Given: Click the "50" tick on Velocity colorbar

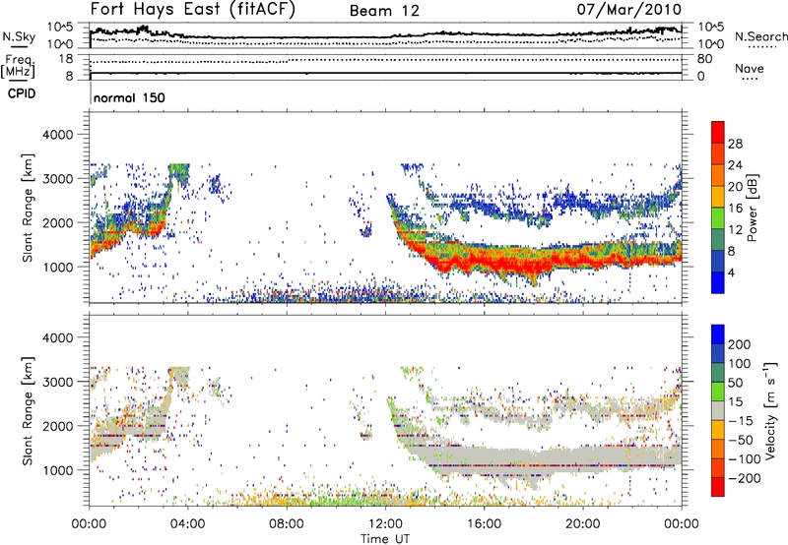Looking at the screenshot, I should click(x=735, y=383).
